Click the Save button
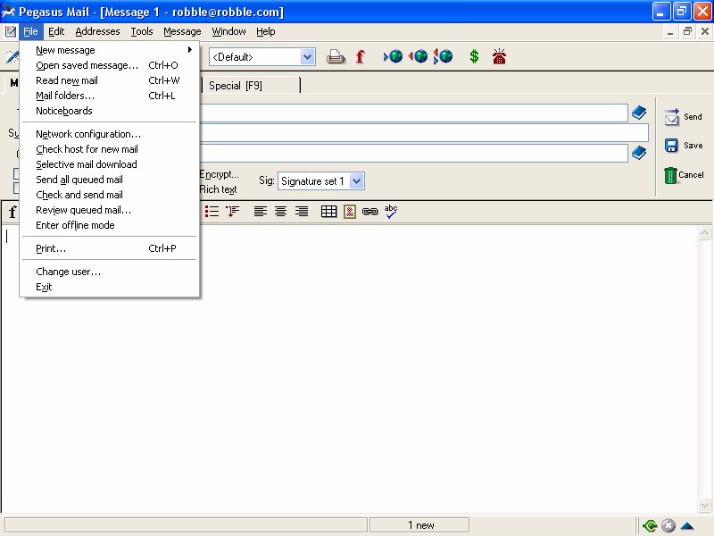This screenshot has width=714, height=536. [684, 146]
